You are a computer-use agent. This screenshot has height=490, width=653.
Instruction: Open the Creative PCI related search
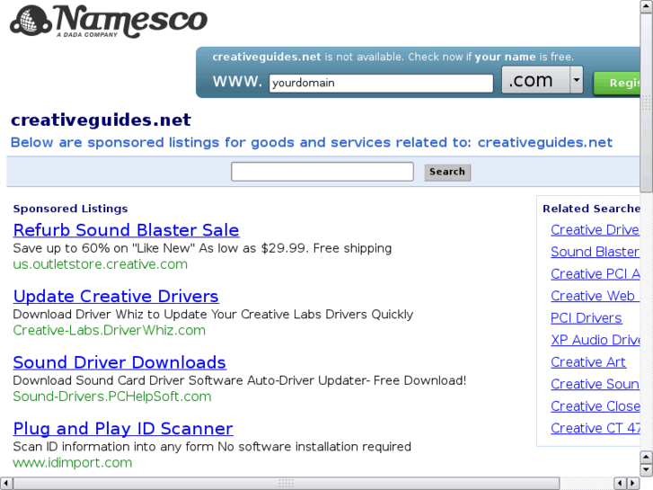click(x=596, y=274)
